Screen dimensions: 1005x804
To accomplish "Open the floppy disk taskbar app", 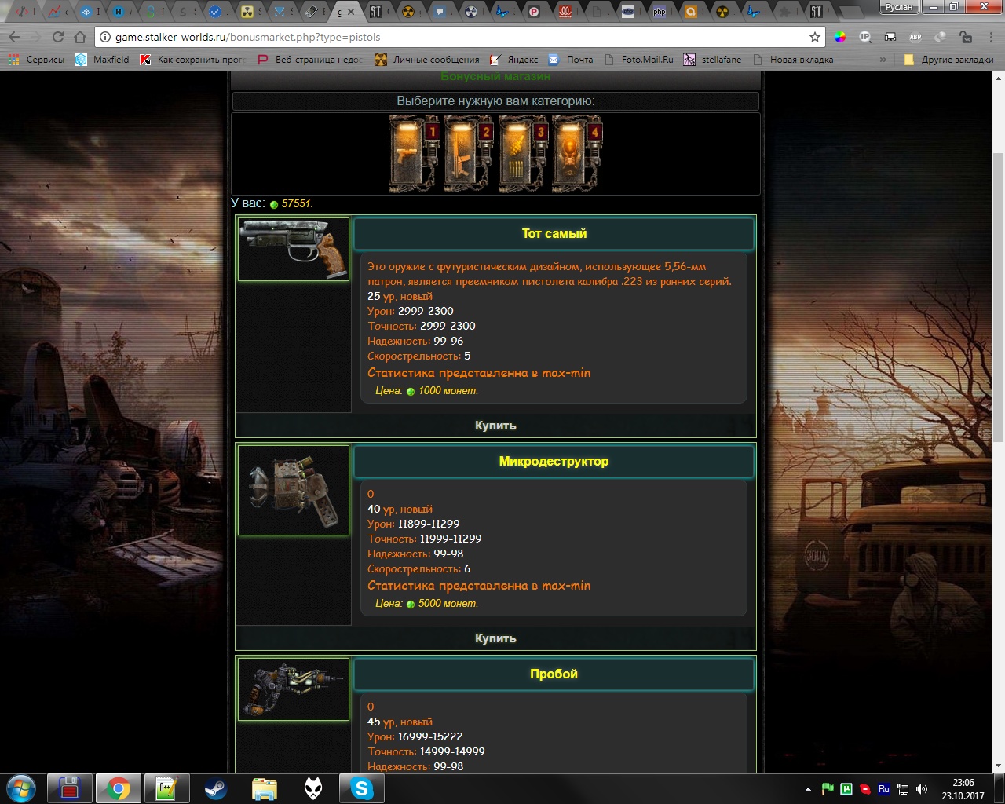I will coord(70,788).
